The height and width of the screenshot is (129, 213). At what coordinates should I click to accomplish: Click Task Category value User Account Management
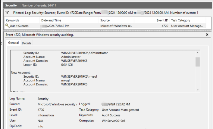(x=120, y=109)
